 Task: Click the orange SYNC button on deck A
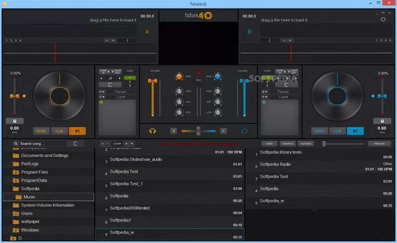[41, 131]
